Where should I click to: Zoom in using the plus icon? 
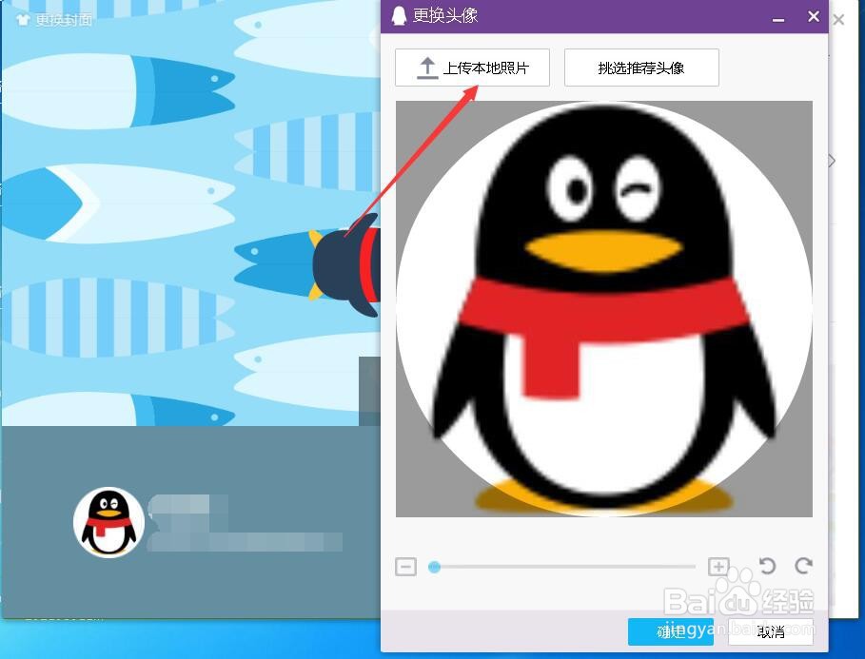pos(719,566)
